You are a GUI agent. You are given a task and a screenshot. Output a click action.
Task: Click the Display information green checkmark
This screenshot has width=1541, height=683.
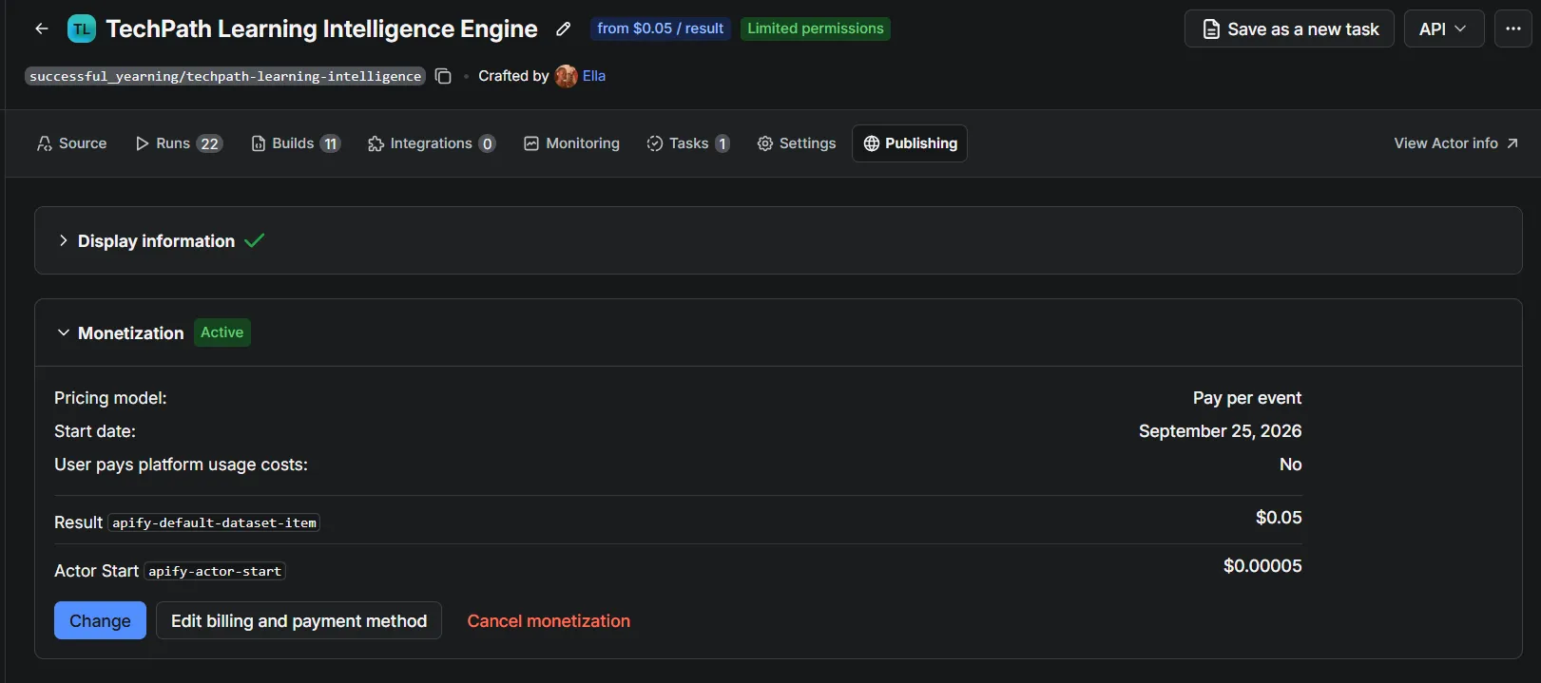[254, 240]
